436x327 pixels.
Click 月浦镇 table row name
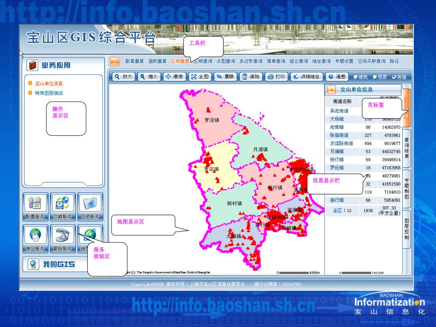pyautogui.click(x=336, y=151)
